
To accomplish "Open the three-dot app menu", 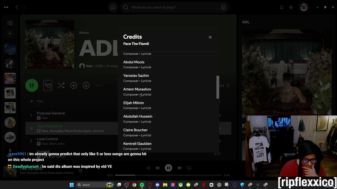I will point(6,7).
